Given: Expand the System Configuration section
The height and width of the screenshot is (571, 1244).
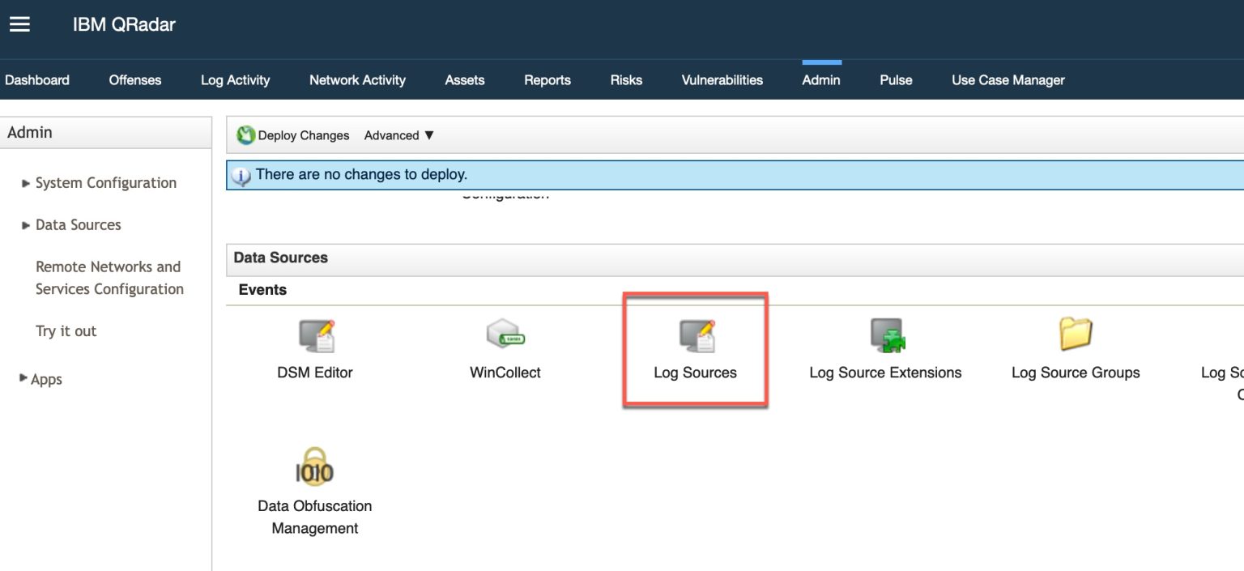Looking at the screenshot, I should point(105,182).
